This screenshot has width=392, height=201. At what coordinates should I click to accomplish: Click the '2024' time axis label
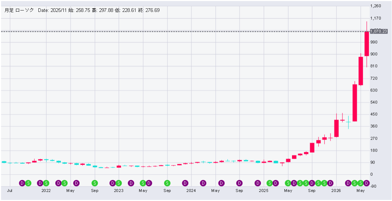click(191, 191)
